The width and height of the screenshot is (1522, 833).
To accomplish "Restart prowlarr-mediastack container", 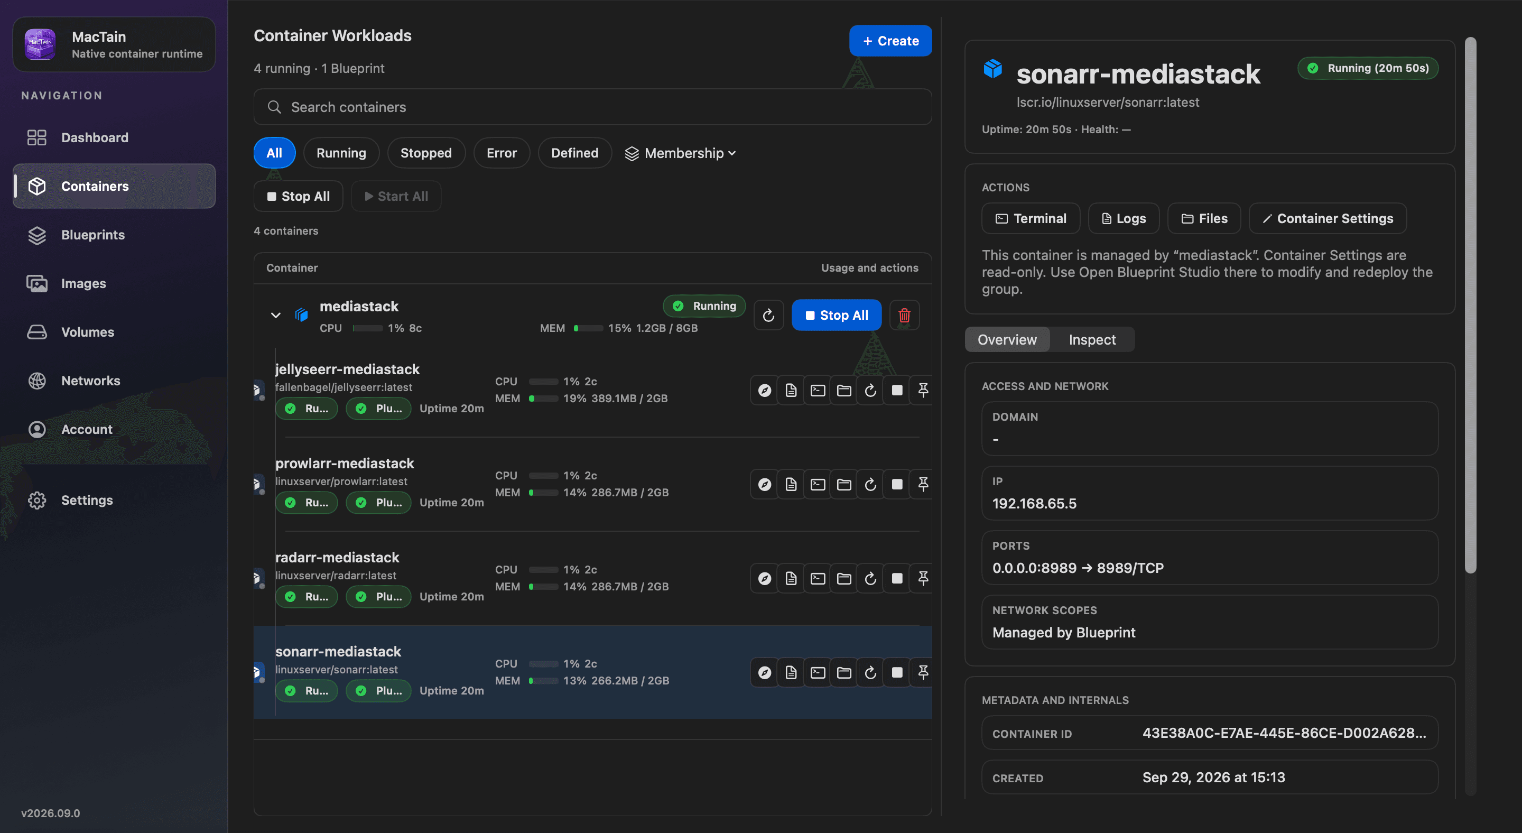I will [x=870, y=485].
